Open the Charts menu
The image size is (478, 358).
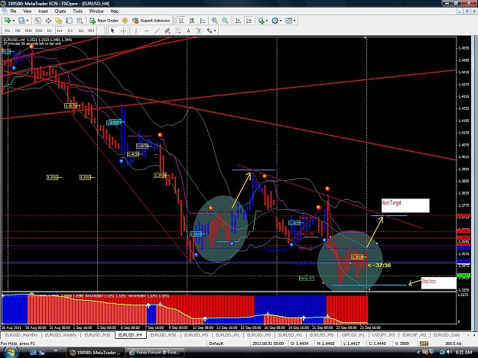click(60, 11)
